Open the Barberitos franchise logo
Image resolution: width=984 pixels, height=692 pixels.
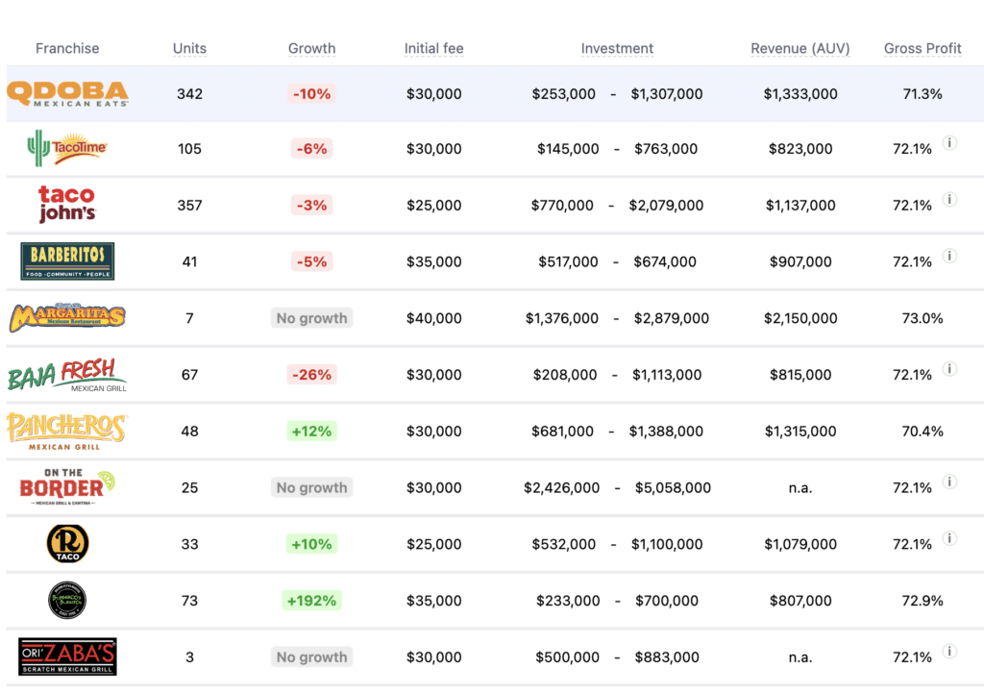[x=67, y=260]
